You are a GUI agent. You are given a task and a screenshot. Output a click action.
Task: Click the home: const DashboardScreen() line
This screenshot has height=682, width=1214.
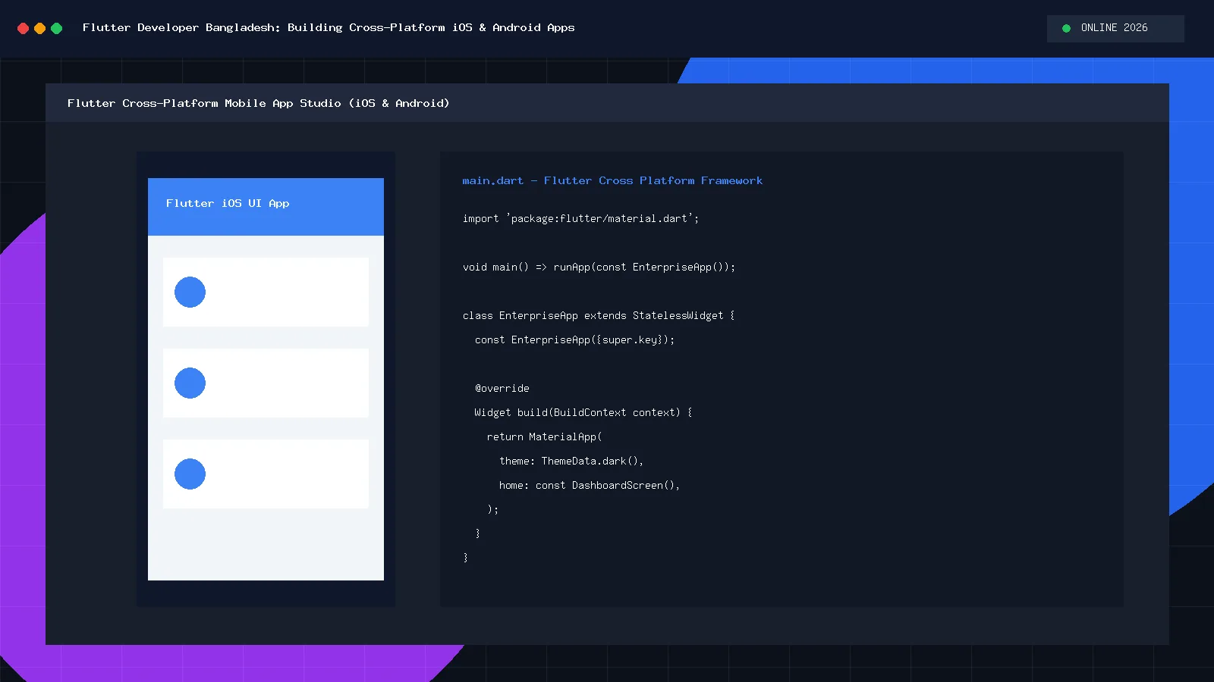(590, 485)
